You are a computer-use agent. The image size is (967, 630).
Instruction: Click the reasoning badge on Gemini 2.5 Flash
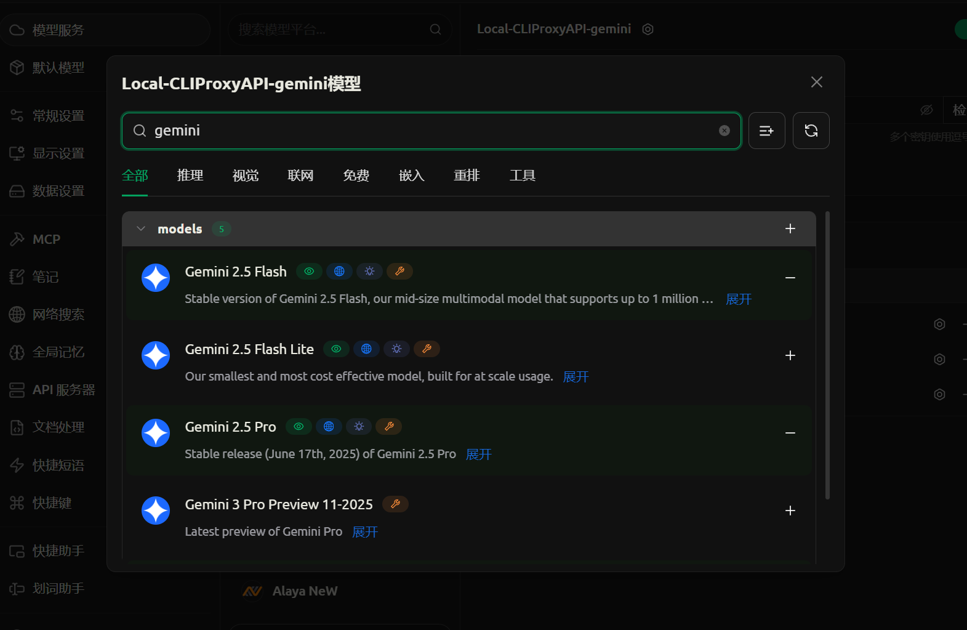point(369,271)
